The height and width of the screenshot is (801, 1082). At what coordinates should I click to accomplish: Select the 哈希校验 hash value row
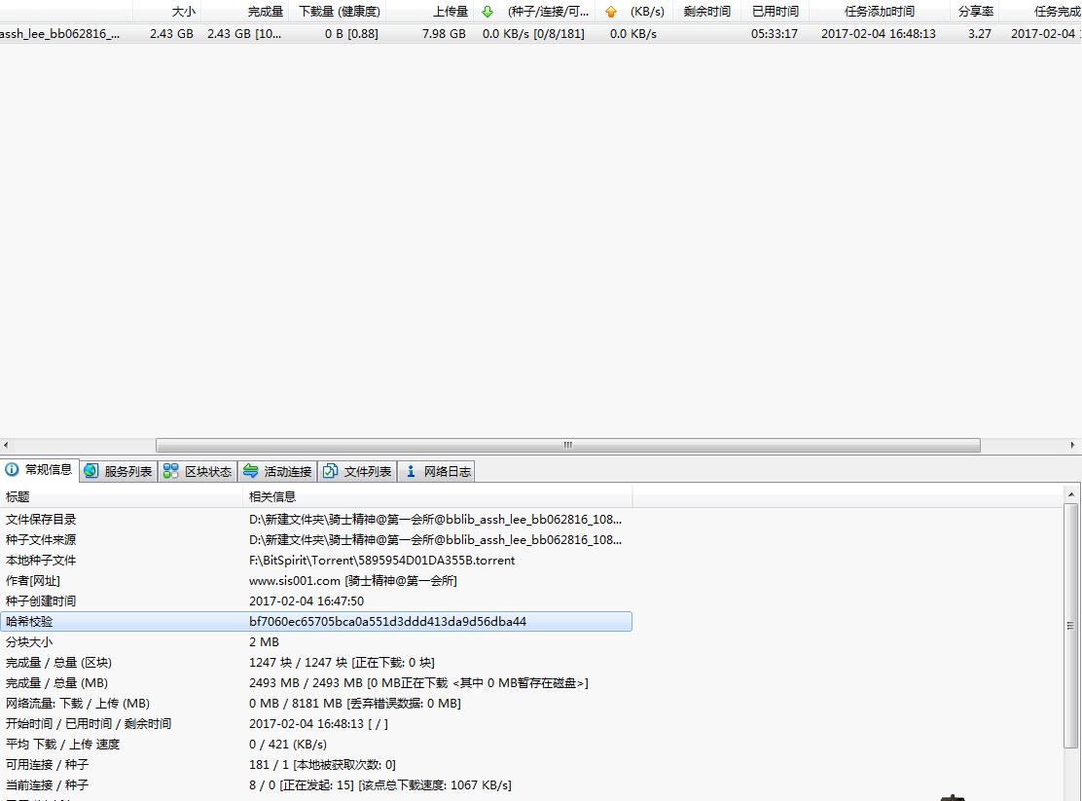tap(387, 621)
